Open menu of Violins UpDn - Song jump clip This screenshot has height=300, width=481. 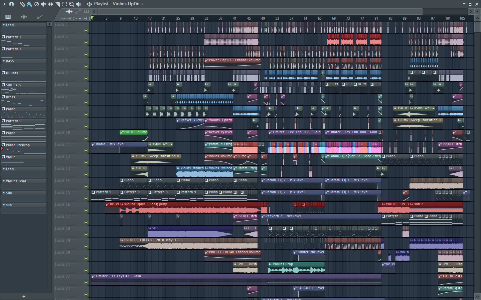point(122,204)
